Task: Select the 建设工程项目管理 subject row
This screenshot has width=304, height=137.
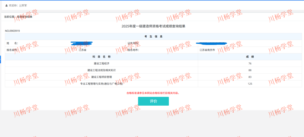Action: point(101,77)
